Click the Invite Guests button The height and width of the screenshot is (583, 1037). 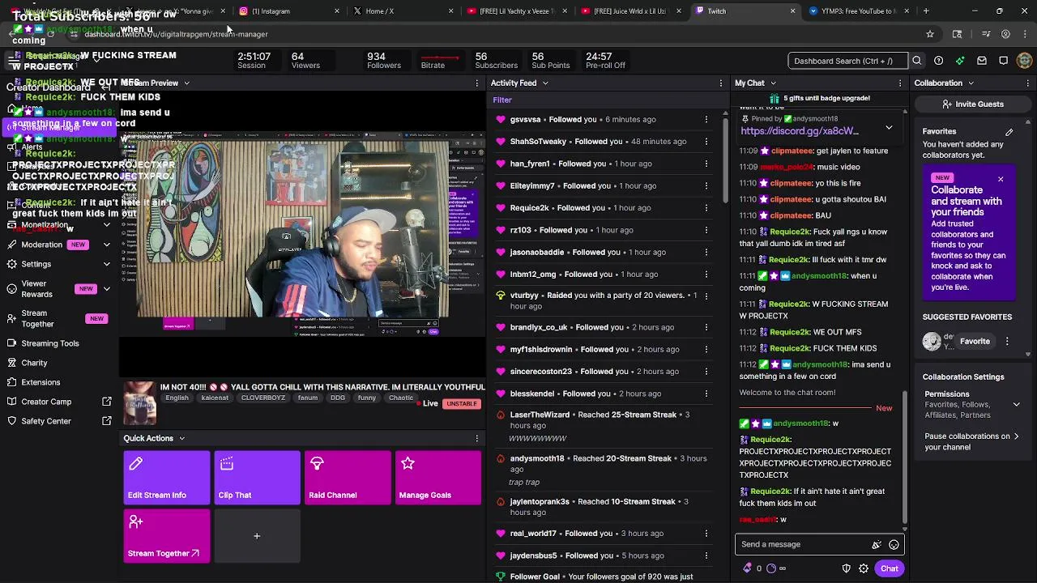click(972, 104)
